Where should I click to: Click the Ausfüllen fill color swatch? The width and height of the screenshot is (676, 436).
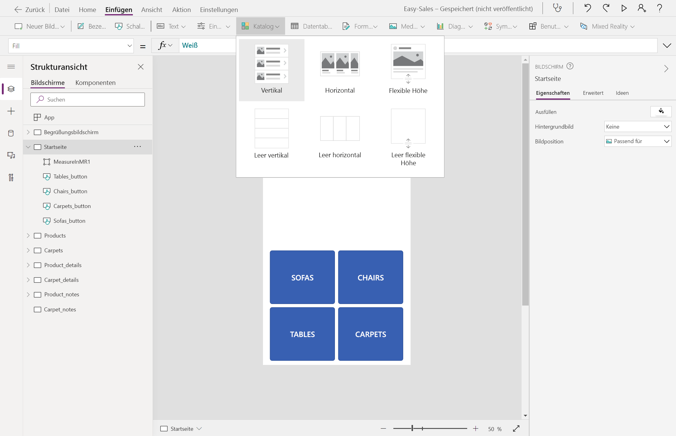(x=661, y=111)
